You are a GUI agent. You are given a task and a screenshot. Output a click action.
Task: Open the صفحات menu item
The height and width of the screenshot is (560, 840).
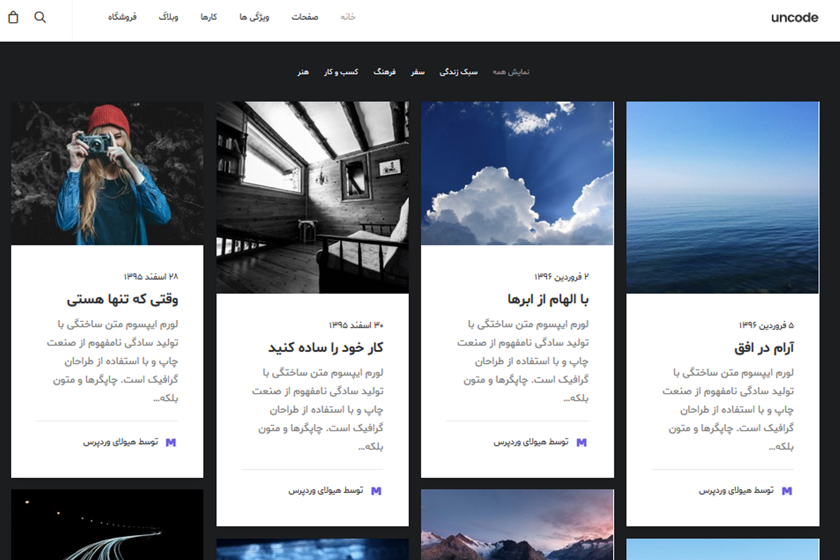coord(304,17)
